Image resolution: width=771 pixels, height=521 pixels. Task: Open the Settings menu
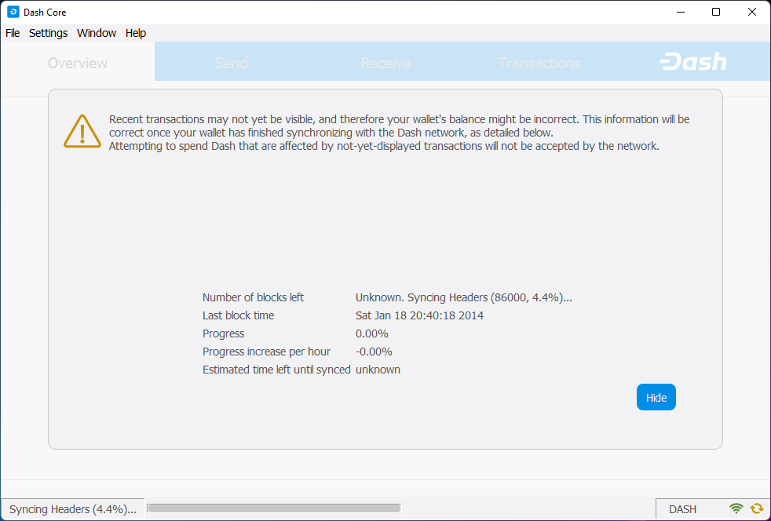(49, 33)
